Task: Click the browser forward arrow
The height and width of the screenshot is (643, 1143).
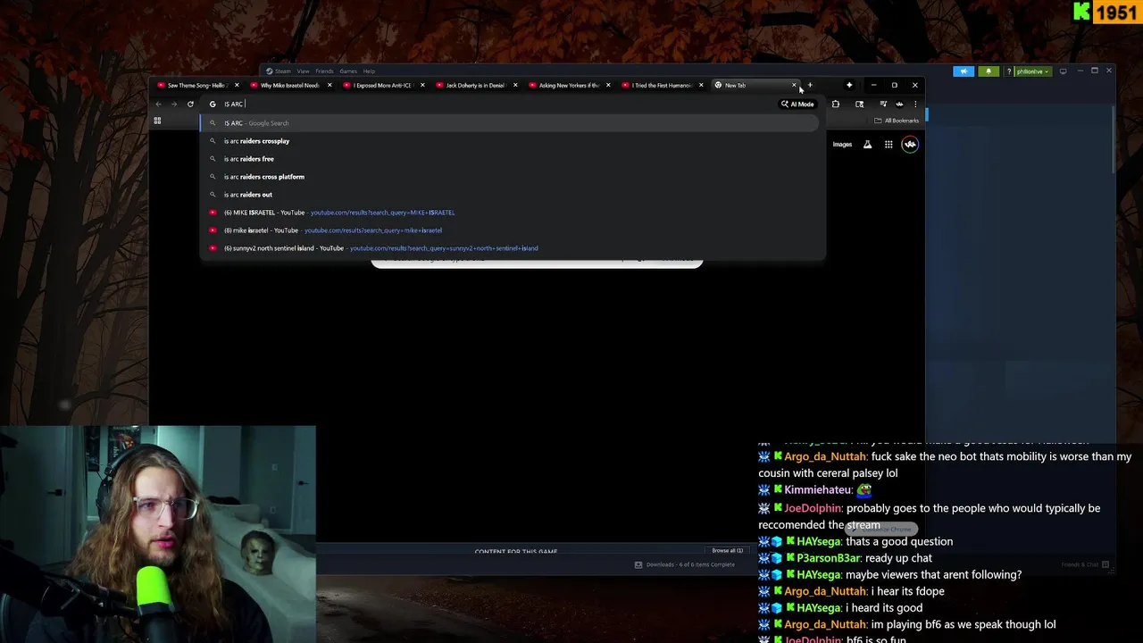Action: click(174, 104)
